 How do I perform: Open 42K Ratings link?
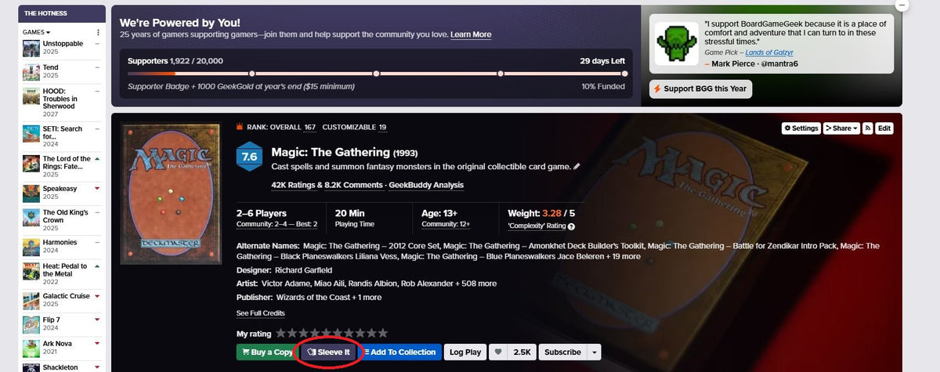point(294,185)
